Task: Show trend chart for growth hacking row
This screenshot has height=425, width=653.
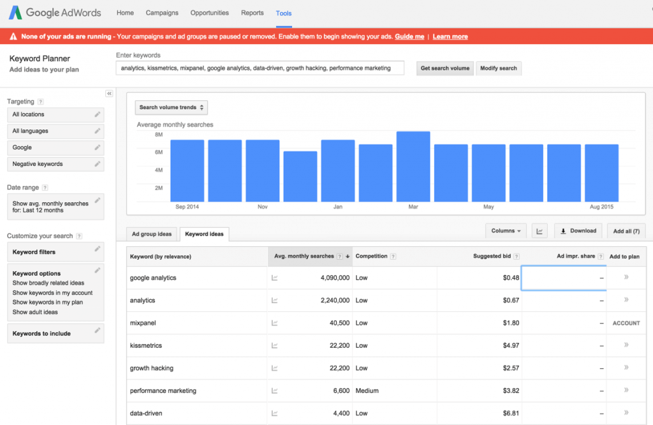Action: coord(274,368)
